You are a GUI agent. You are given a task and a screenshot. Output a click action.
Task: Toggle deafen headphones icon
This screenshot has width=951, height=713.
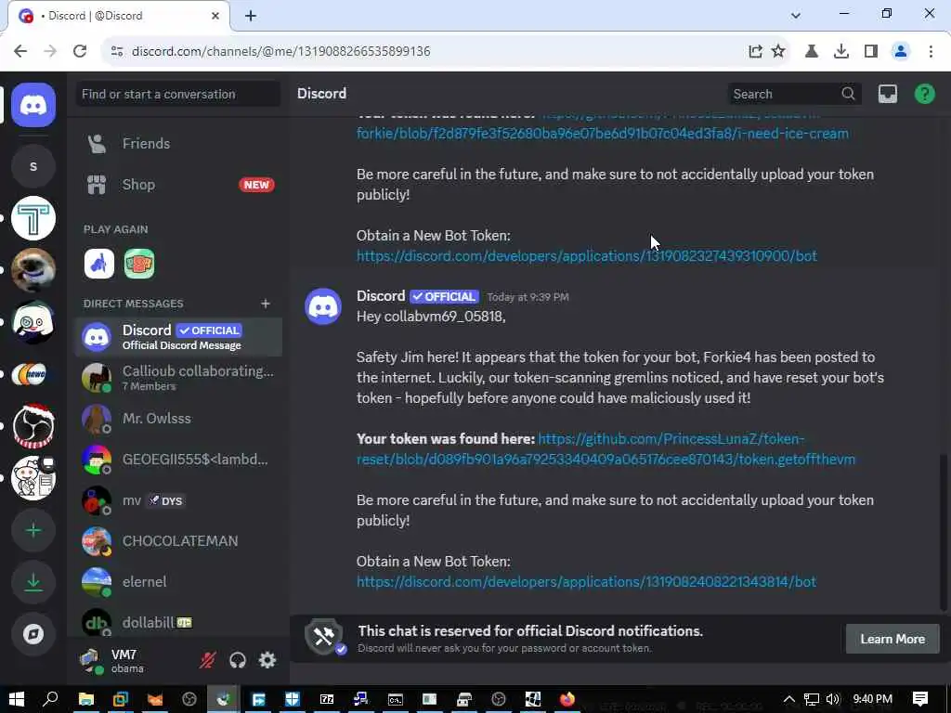pos(238,660)
